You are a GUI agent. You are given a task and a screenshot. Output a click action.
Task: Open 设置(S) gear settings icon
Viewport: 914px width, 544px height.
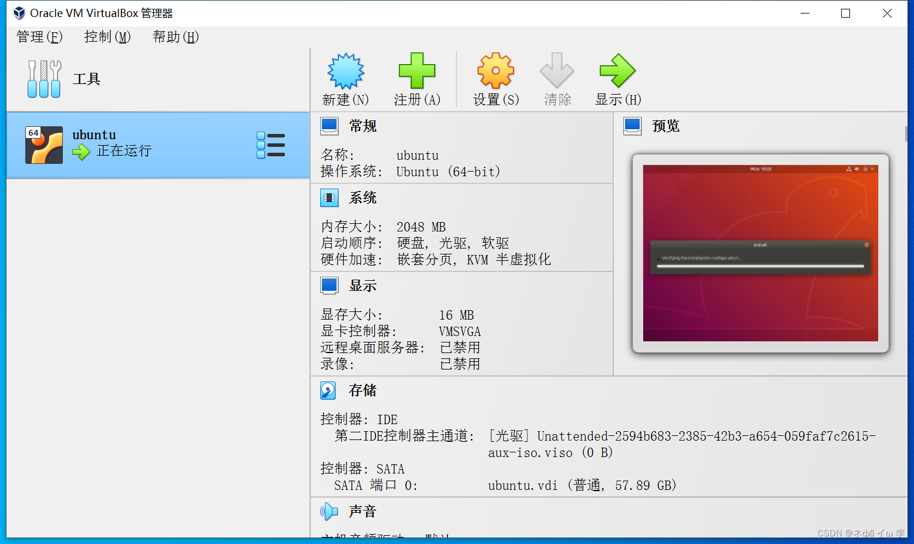pos(496,71)
